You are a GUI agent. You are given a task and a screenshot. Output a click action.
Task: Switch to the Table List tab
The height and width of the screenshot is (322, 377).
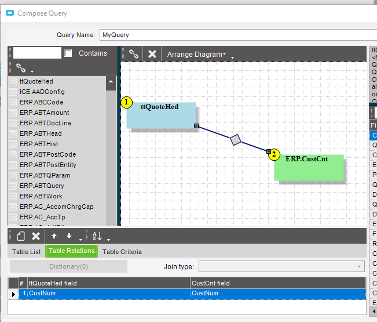click(27, 252)
